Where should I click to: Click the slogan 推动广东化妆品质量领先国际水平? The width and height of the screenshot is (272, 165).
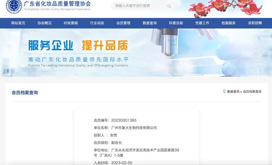(78, 60)
